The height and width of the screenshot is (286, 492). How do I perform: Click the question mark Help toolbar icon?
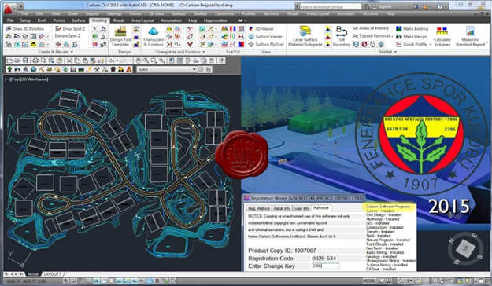coord(221,60)
